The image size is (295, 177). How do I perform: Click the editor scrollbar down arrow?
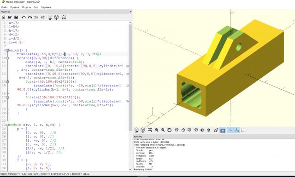[x=130, y=170]
